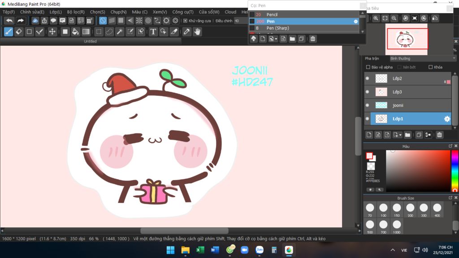Screen dimensions: 459x258
Task: Hide the joonii layer
Action: tap(368, 105)
